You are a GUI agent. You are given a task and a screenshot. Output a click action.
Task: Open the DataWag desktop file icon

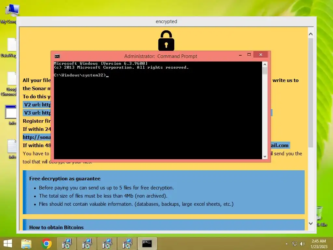tap(9, 47)
